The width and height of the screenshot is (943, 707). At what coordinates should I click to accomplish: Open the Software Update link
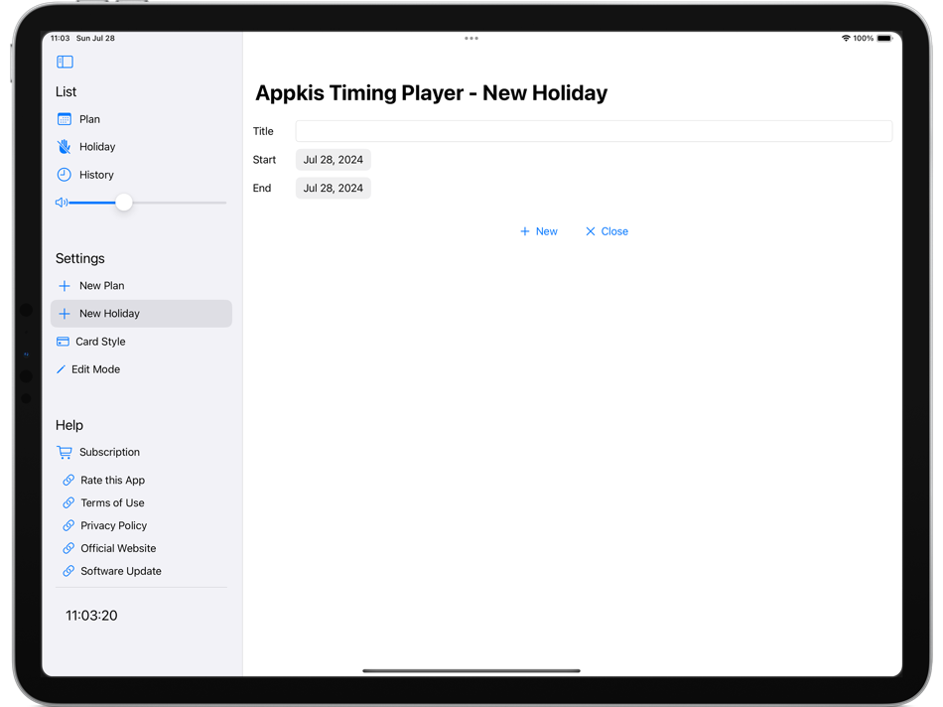[x=121, y=571]
